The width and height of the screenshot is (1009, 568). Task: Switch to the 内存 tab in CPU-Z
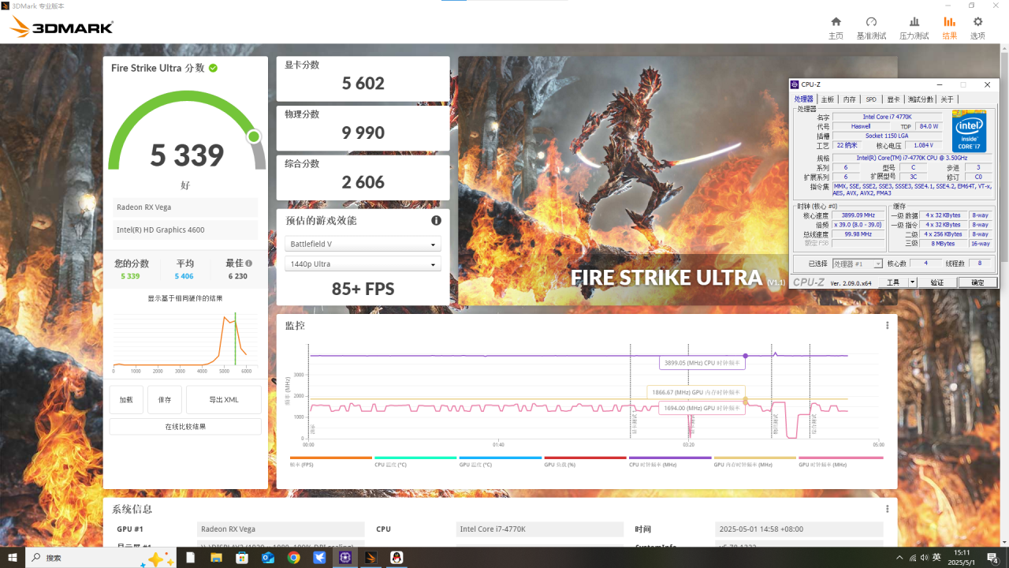click(850, 99)
